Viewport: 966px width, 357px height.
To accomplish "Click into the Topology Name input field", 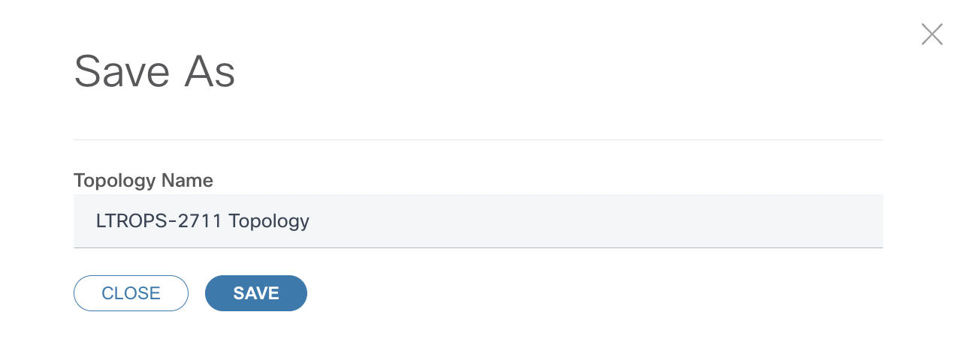I will [x=478, y=221].
